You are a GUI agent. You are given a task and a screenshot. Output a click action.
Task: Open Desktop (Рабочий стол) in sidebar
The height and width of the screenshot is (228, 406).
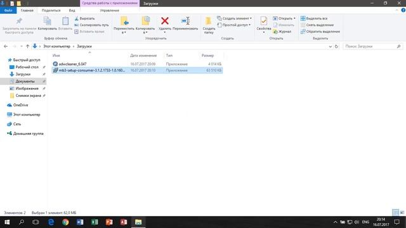coord(27,67)
